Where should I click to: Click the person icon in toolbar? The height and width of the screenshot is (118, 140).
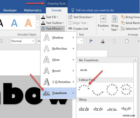103,41
